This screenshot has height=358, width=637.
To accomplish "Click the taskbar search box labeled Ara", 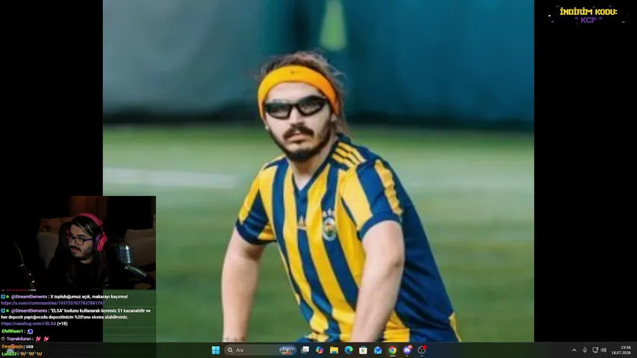I will click(260, 350).
